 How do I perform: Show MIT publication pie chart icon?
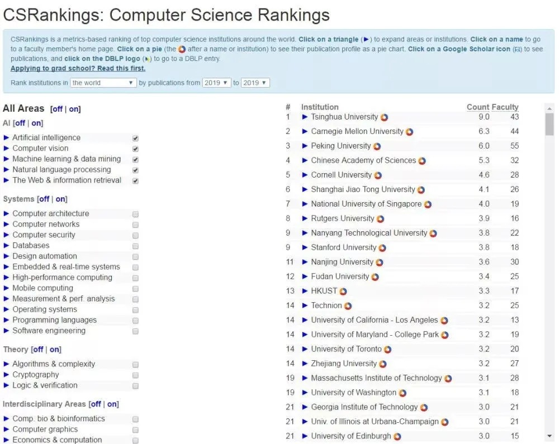pyautogui.click(x=448, y=379)
